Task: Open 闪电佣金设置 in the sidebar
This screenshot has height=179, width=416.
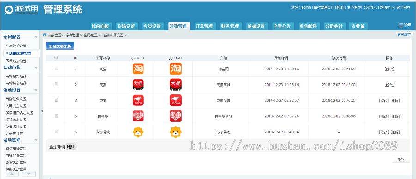Action: [16, 106]
